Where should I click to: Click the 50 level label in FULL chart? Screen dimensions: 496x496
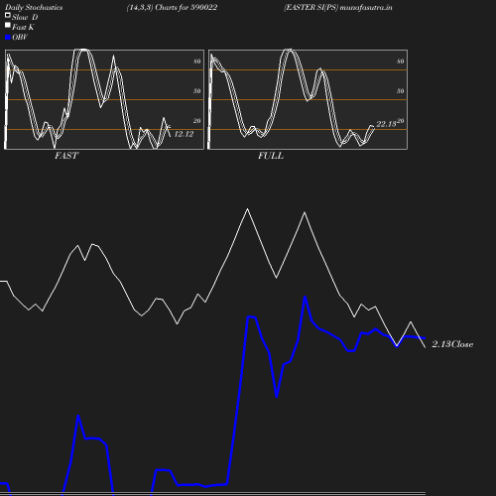pos(401,91)
